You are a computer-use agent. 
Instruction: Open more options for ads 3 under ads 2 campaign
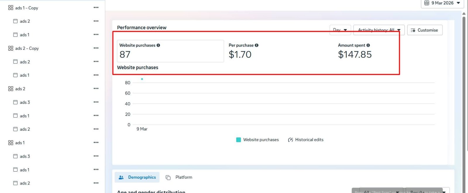(96, 102)
